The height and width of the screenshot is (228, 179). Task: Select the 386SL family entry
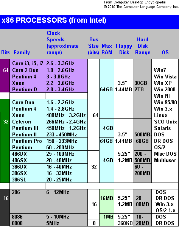click(x=19, y=180)
